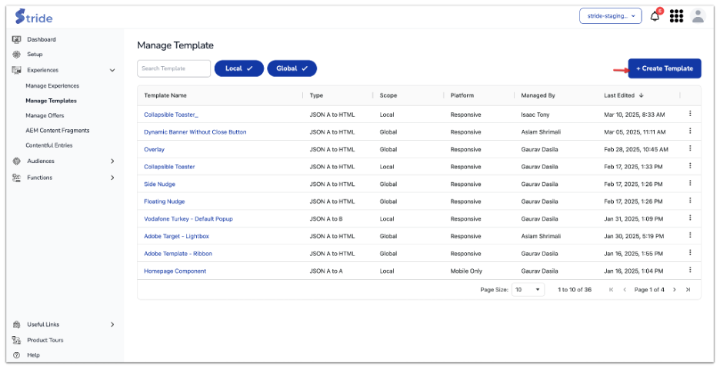Open Contentful Entries

[49, 145]
